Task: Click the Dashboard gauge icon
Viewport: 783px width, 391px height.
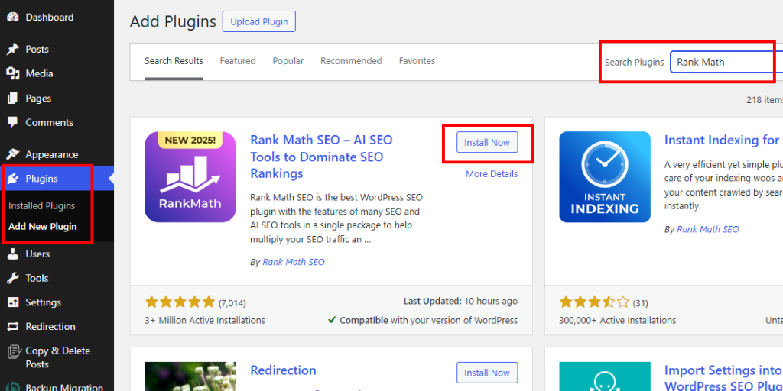Action: pyautogui.click(x=13, y=18)
